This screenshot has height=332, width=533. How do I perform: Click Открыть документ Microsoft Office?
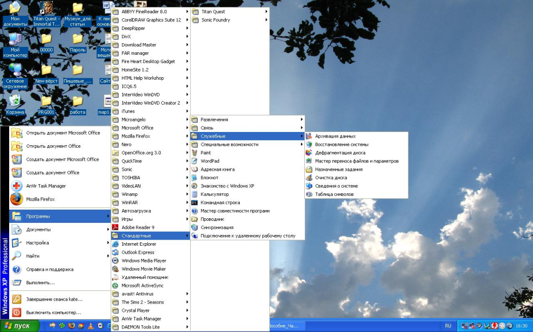60,133
